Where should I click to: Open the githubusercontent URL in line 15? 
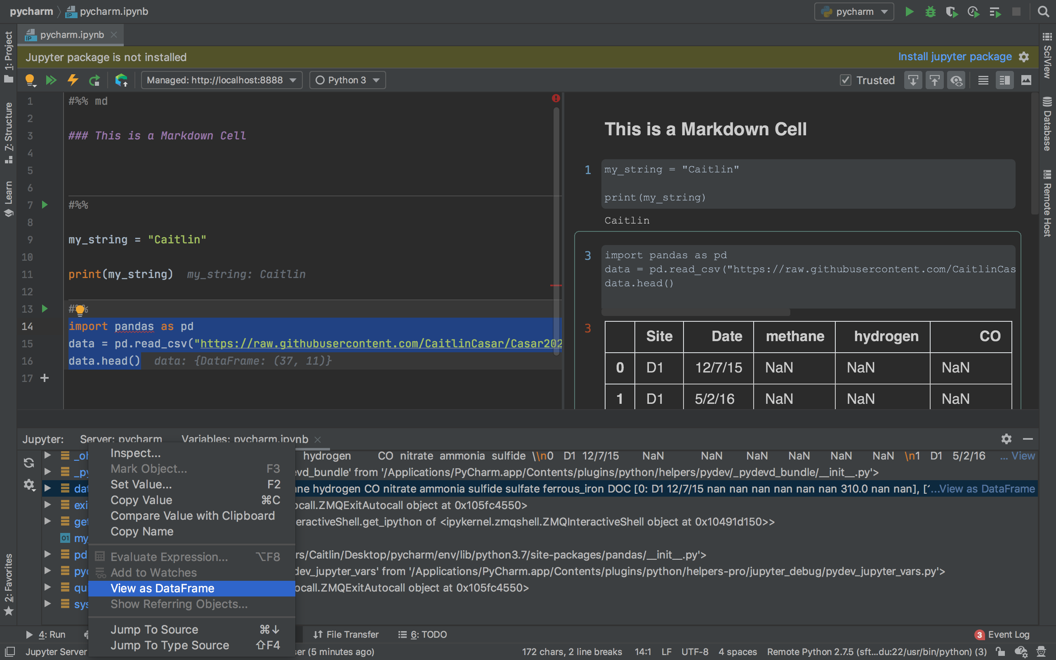click(381, 344)
